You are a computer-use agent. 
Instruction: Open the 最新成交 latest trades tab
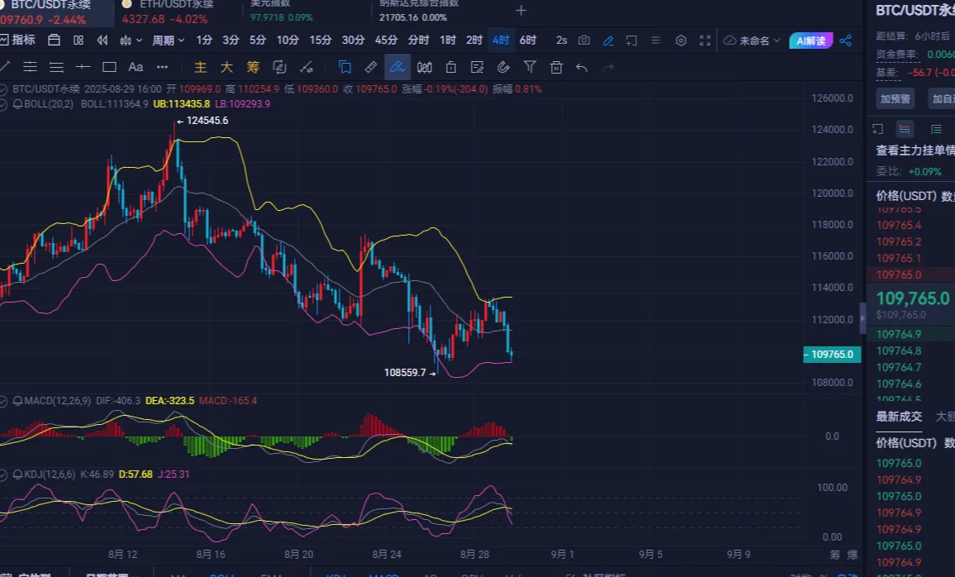click(899, 417)
